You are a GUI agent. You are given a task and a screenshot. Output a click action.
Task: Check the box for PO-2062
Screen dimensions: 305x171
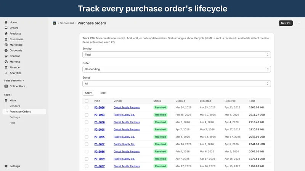click(x=87, y=144)
